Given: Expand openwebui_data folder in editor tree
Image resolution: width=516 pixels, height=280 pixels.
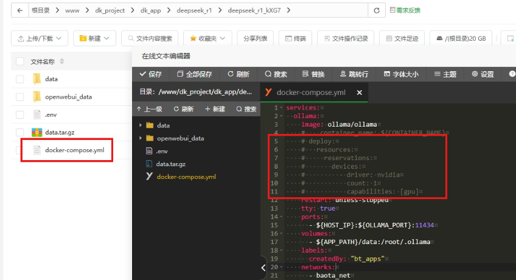Looking at the screenshot, I should [x=141, y=138].
